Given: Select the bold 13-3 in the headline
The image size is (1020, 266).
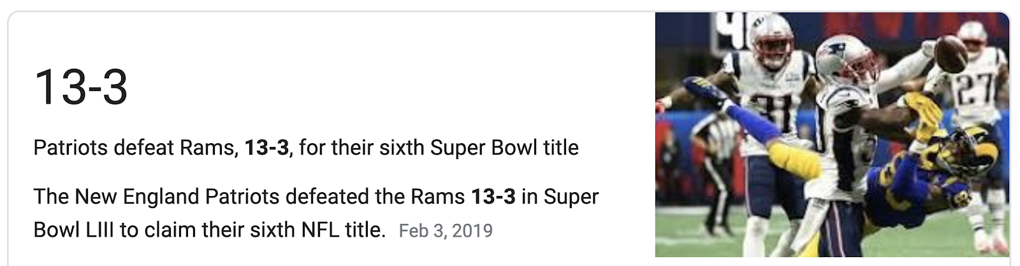Looking at the screenshot, I should (x=266, y=148).
